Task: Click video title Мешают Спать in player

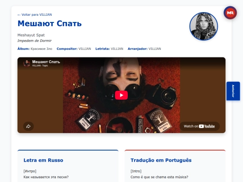Action: (x=46, y=62)
